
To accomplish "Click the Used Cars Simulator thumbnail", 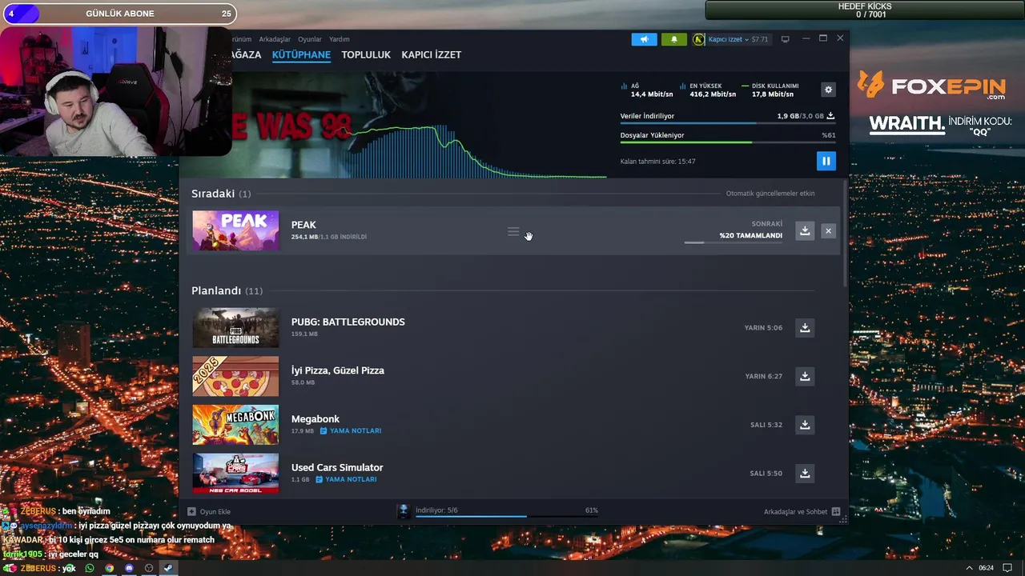I will pyautogui.click(x=235, y=473).
